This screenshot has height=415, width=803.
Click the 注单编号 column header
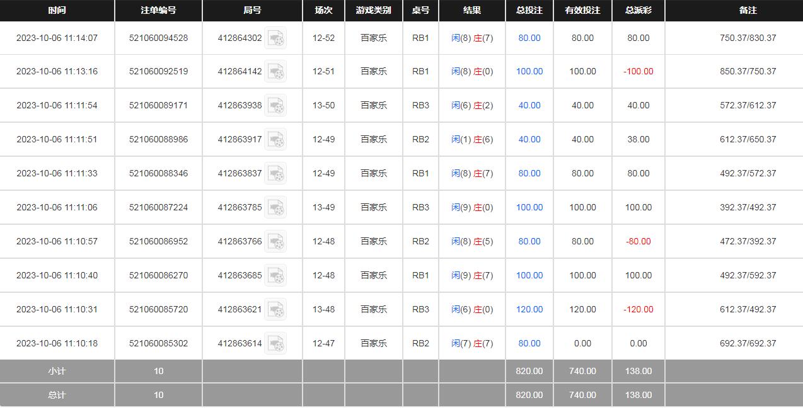coord(158,10)
